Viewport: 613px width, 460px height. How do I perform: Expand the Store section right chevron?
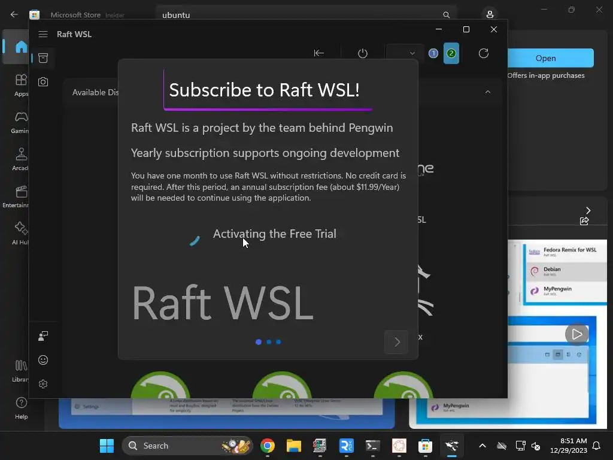588,210
